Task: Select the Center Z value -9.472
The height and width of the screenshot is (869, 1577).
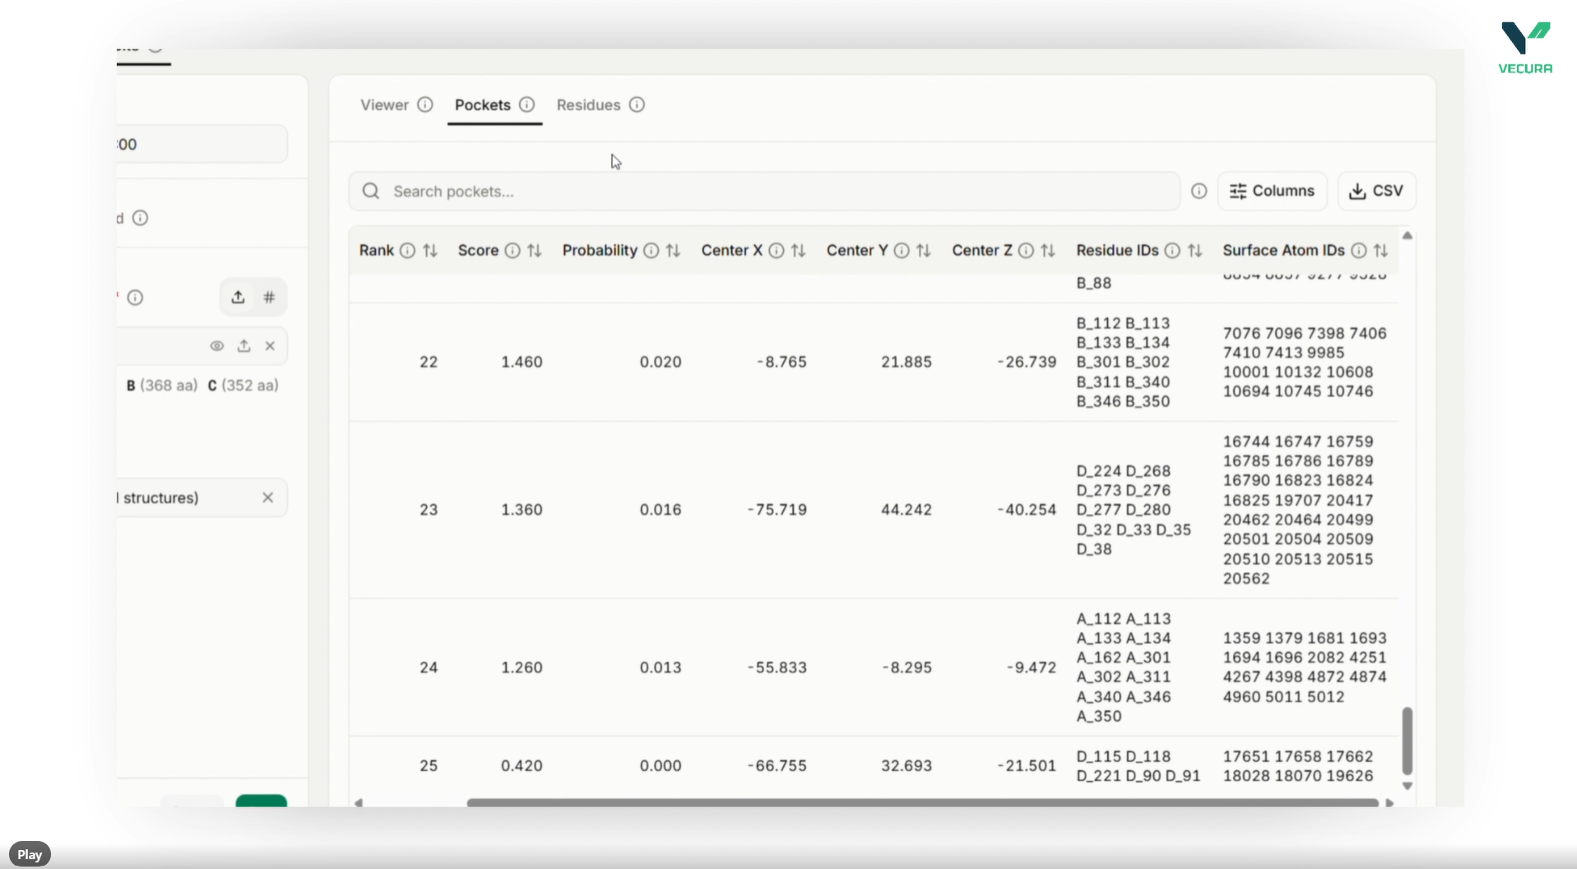Action: pyautogui.click(x=1032, y=668)
